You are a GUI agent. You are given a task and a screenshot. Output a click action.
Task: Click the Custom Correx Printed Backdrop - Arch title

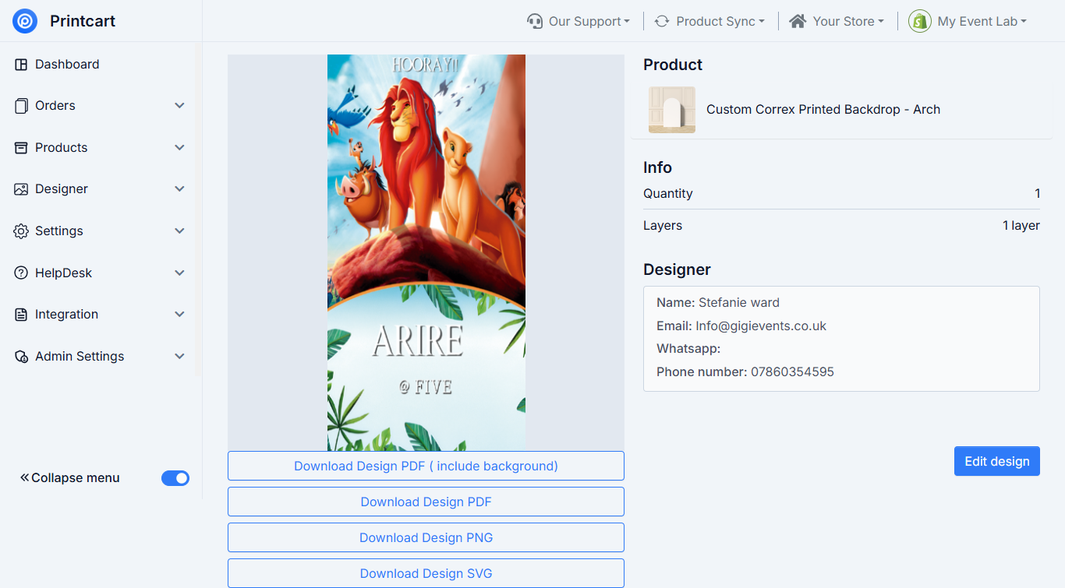point(823,110)
